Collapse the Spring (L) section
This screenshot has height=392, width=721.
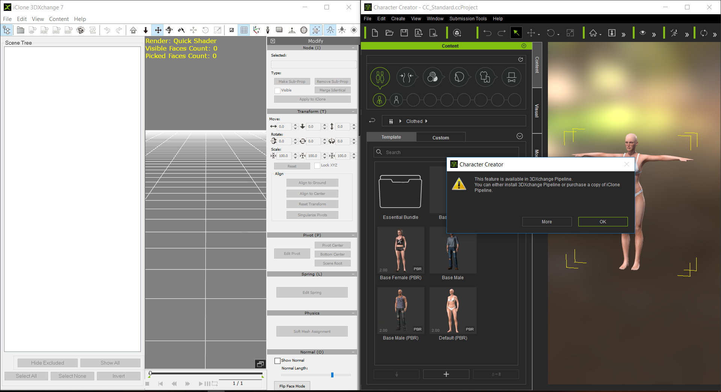353,274
